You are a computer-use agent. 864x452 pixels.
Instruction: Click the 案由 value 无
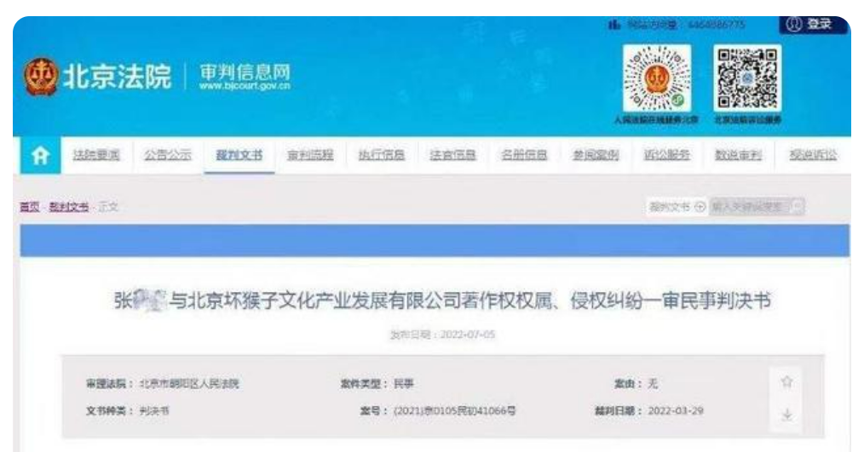pyautogui.click(x=653, y=384)
